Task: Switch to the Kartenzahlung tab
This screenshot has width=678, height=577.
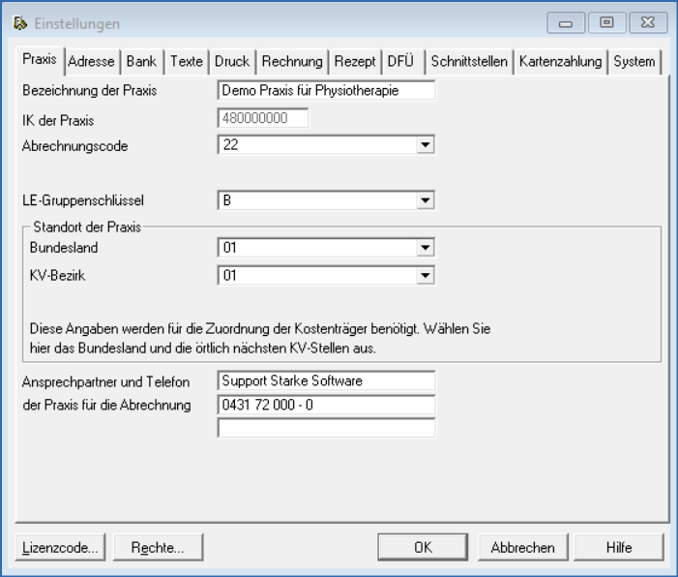Action: 560,61
